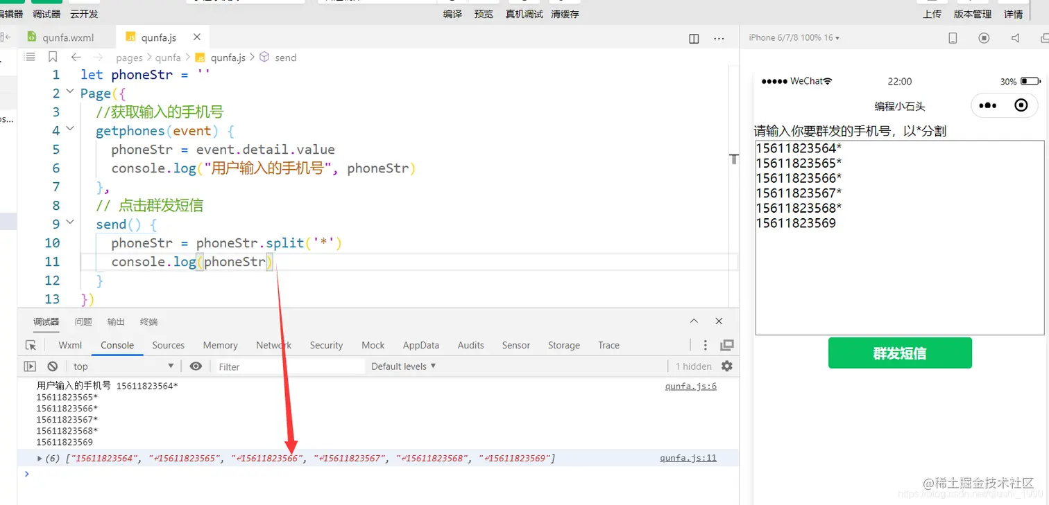
Task: Open the Sources devtools tab
Action: [x=169, y=345]
